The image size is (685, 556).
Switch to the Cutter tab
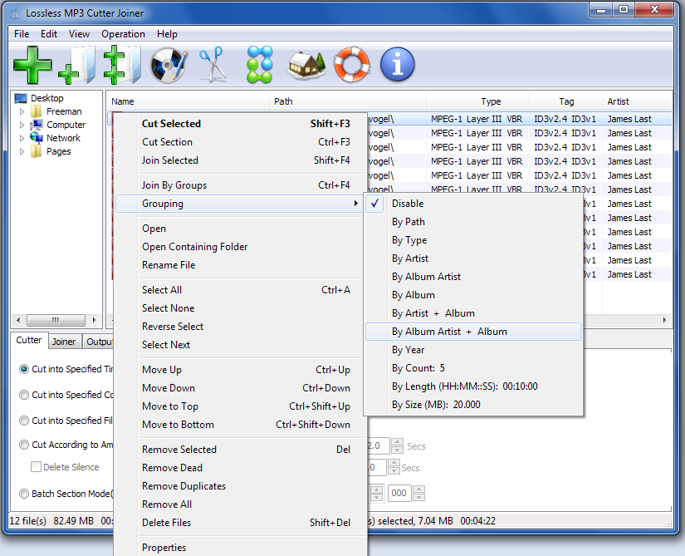[29, 340]
